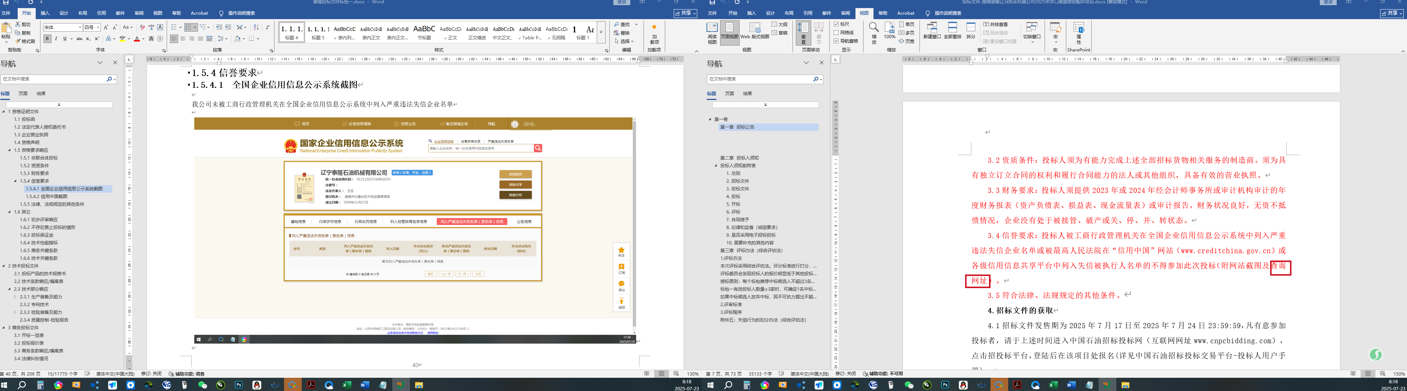Viewport: 1407px width, 391px height.
Task: Click the Sort (A-Z) paragraph icon
Action: click(x=256, y=27)
